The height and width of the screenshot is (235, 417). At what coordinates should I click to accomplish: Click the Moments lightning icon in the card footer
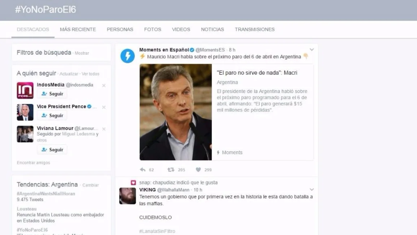218,153
